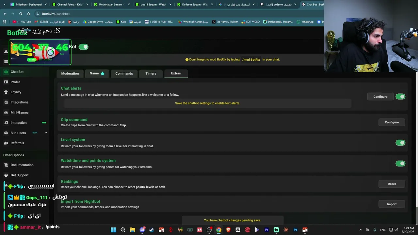Open the Google Drive bookmark

click(98, 22)
